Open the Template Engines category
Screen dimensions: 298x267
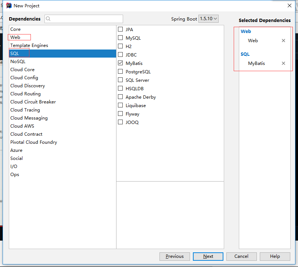[62, 45]
